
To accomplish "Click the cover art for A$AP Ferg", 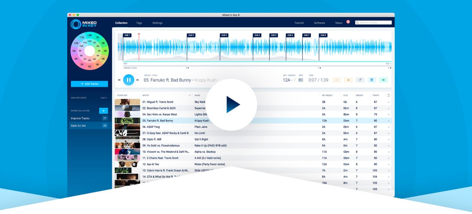I will point(128,127).
